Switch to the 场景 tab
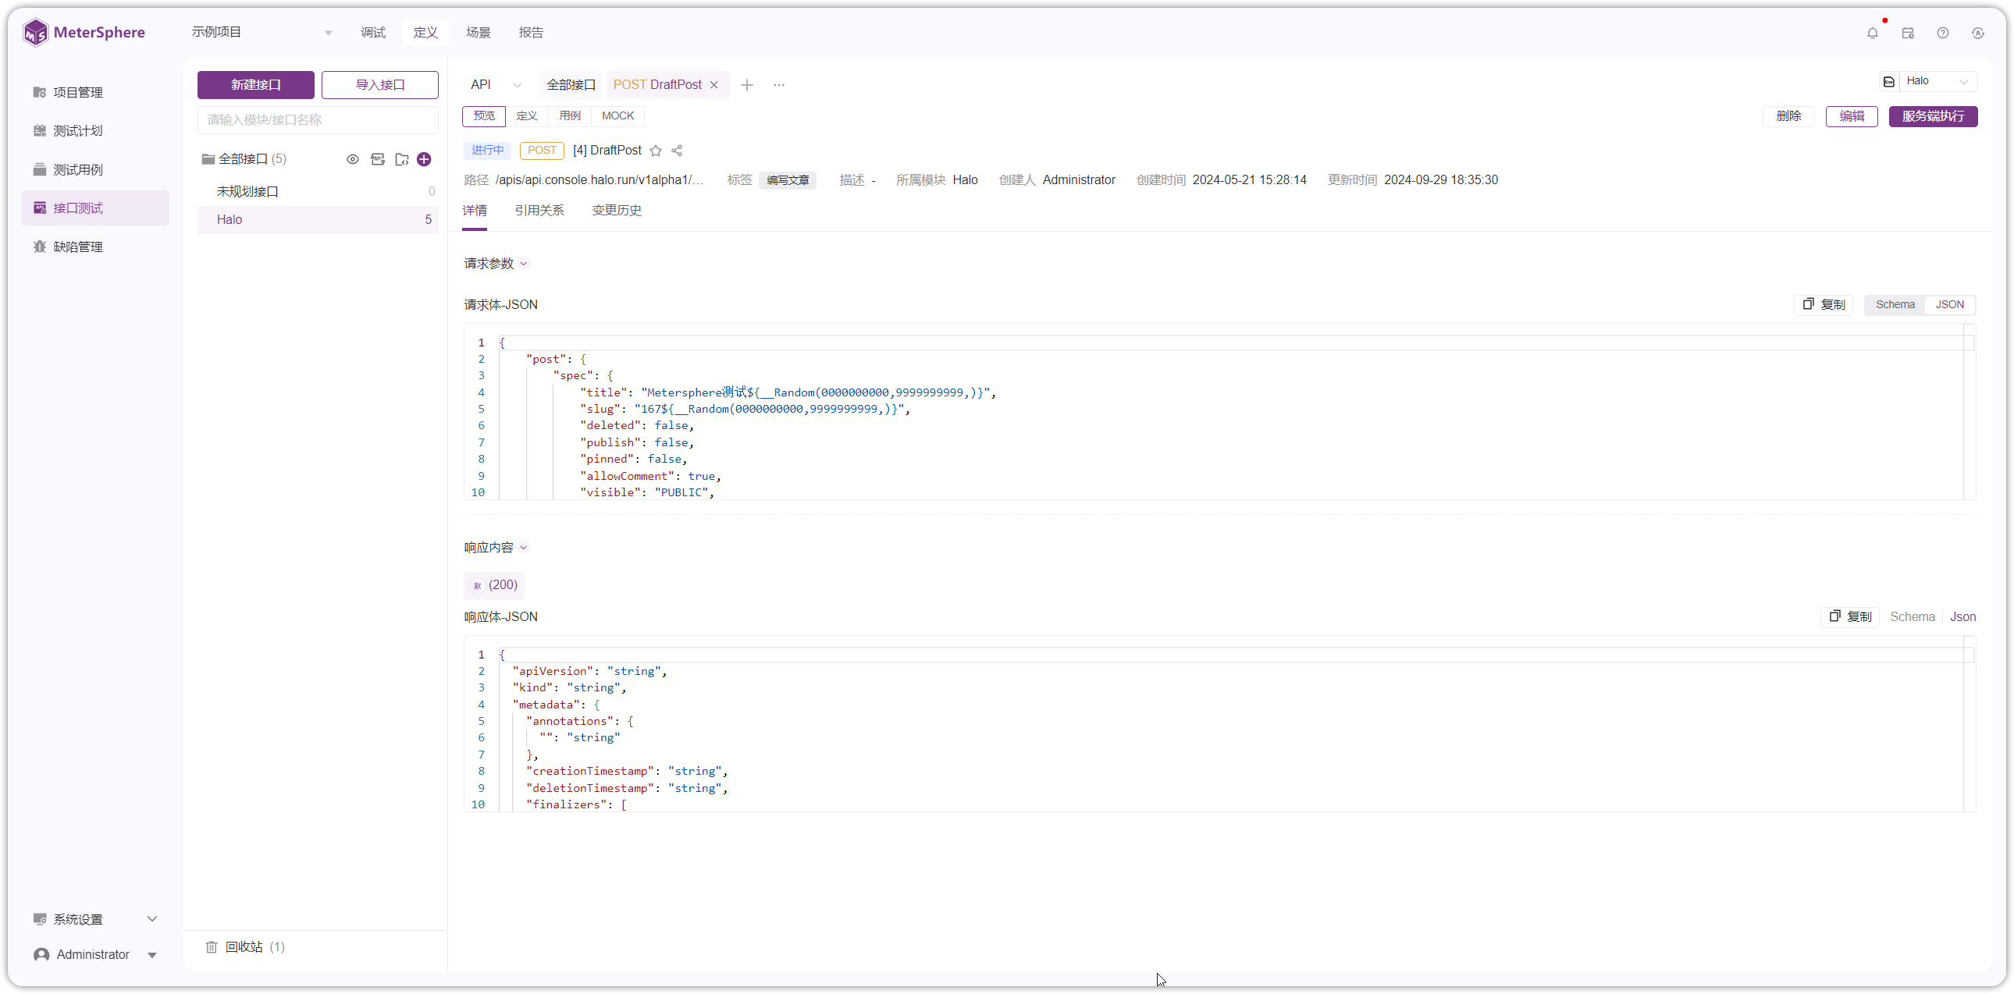Image resolution: width=2014 pixels, height=994 pixels. (x=479, y=33)
